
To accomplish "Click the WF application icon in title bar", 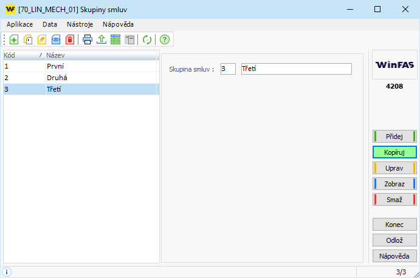I will pyautogui.click(x=10, y=9).
